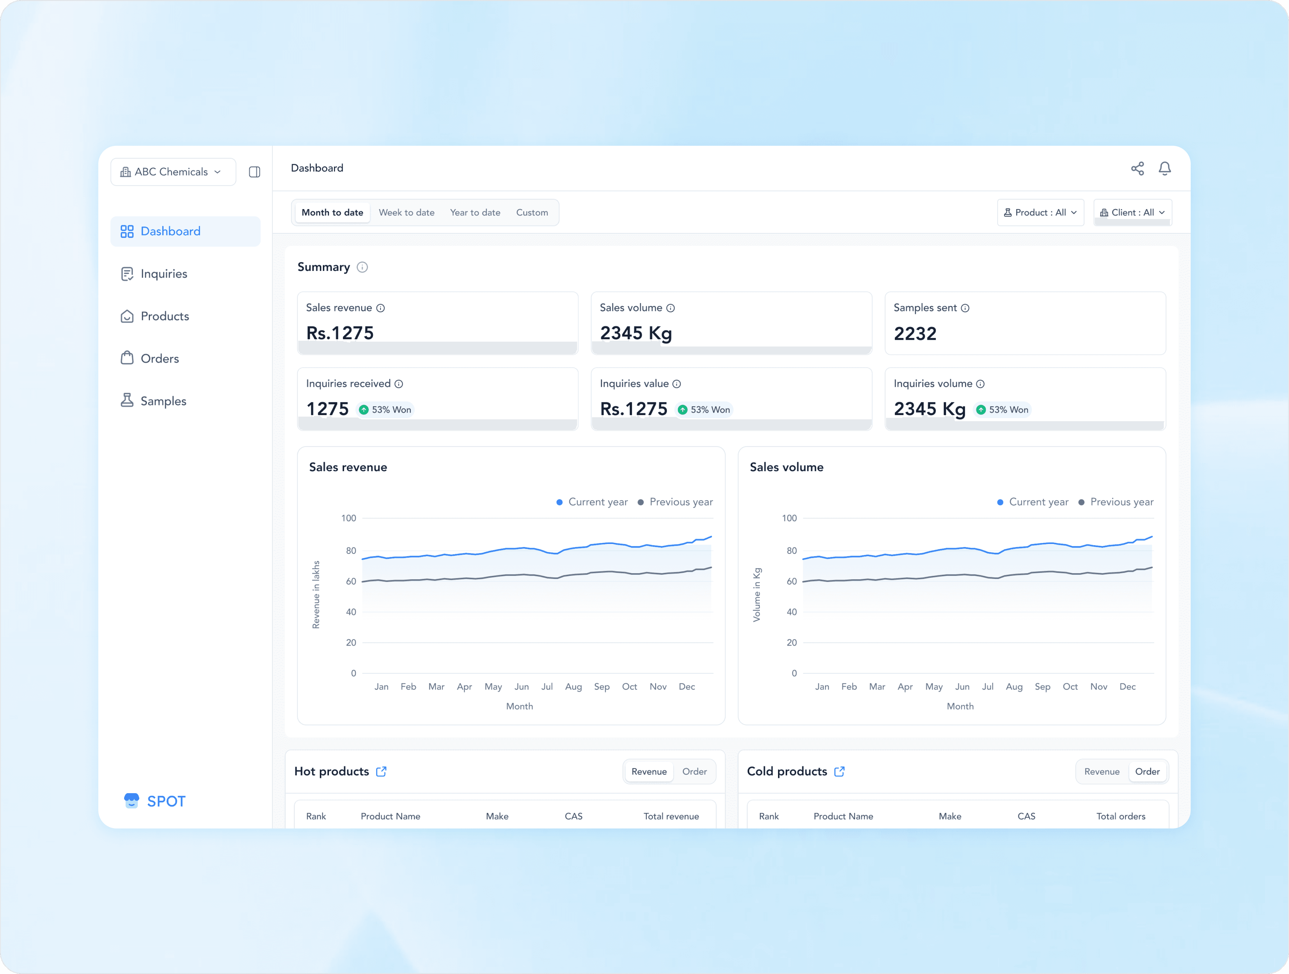Switch Cold products to Revenue view
This screenshot has width=1289, height=974.
[x=1101, y=771]
